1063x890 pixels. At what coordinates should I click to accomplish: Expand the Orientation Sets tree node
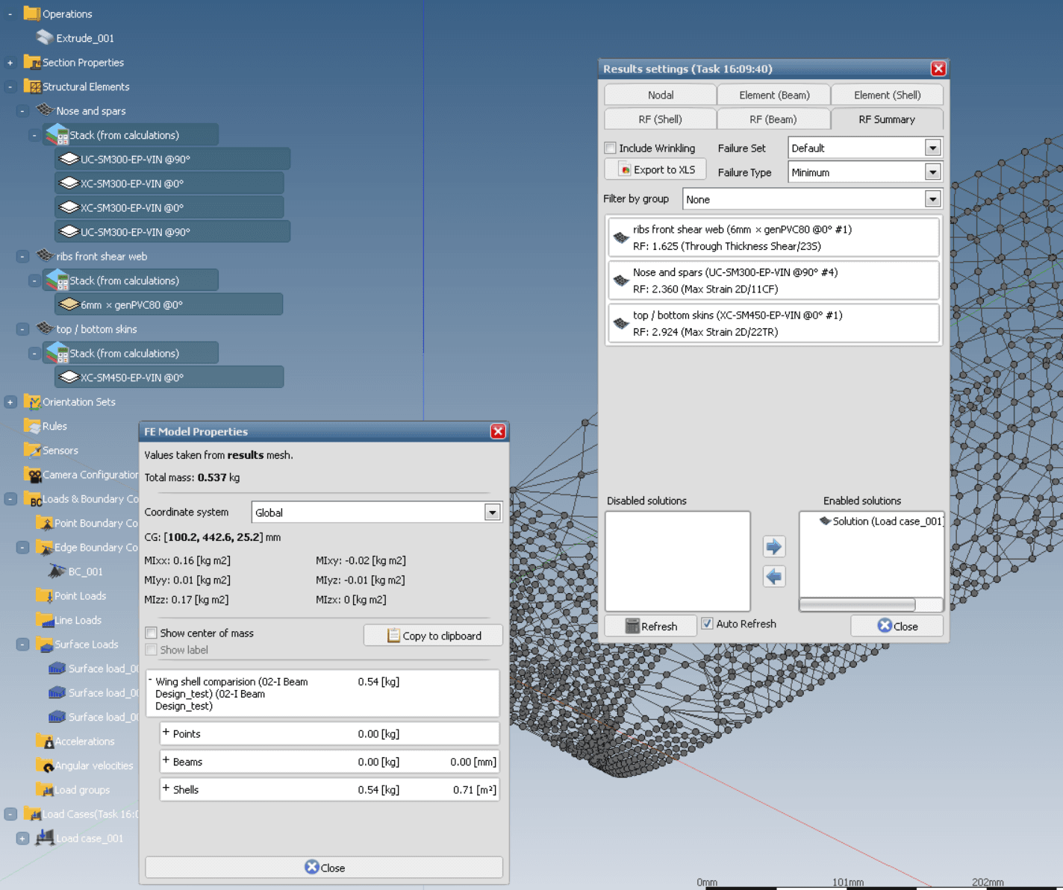point(10,402)
